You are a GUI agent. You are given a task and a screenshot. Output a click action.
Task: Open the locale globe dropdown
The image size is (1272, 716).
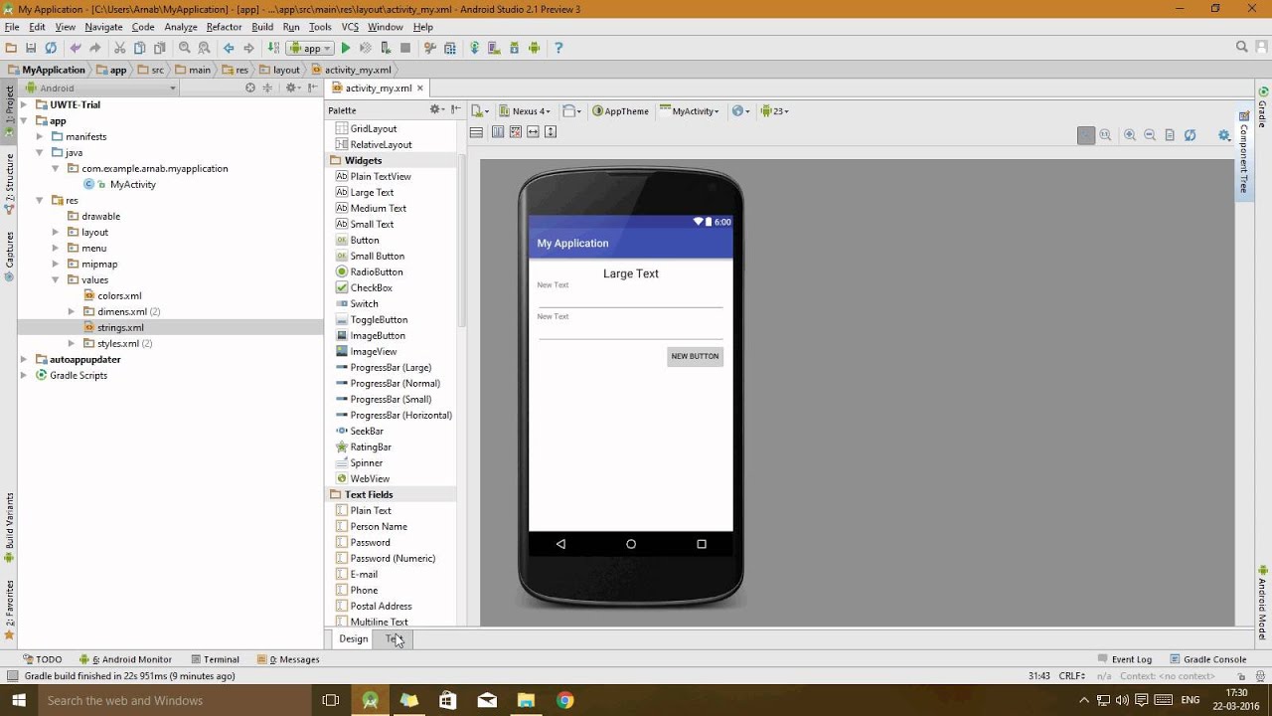click(x=740, y=110)
